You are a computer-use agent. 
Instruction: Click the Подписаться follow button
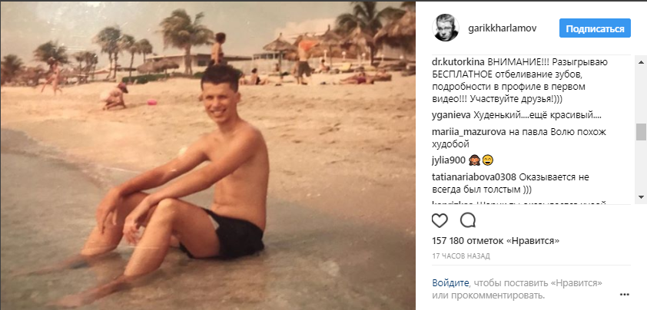coord(595,28)
